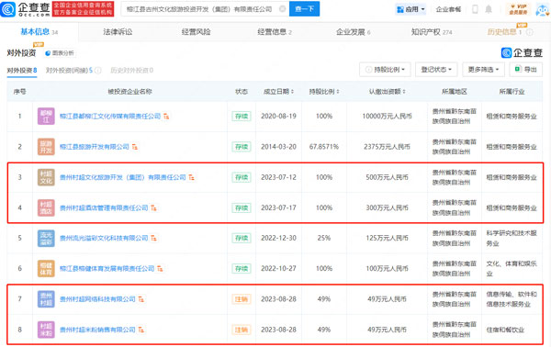Open 贵州村超文化旅游开发（集团）有限责任公司 link

click(123, 177)
